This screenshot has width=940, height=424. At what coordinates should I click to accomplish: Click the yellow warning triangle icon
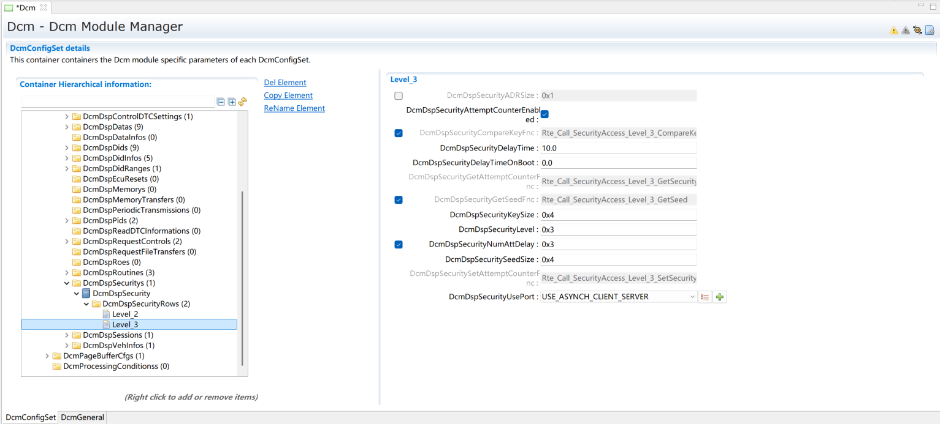[893, 31]
